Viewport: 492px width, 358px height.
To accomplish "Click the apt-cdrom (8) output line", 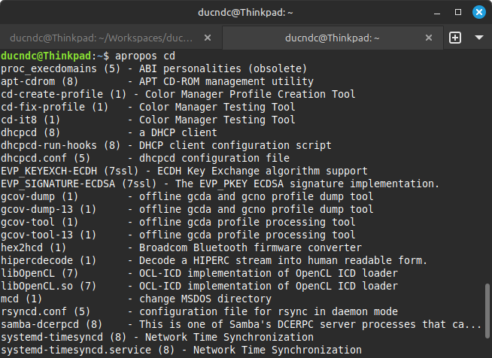I will click(157, 81).
